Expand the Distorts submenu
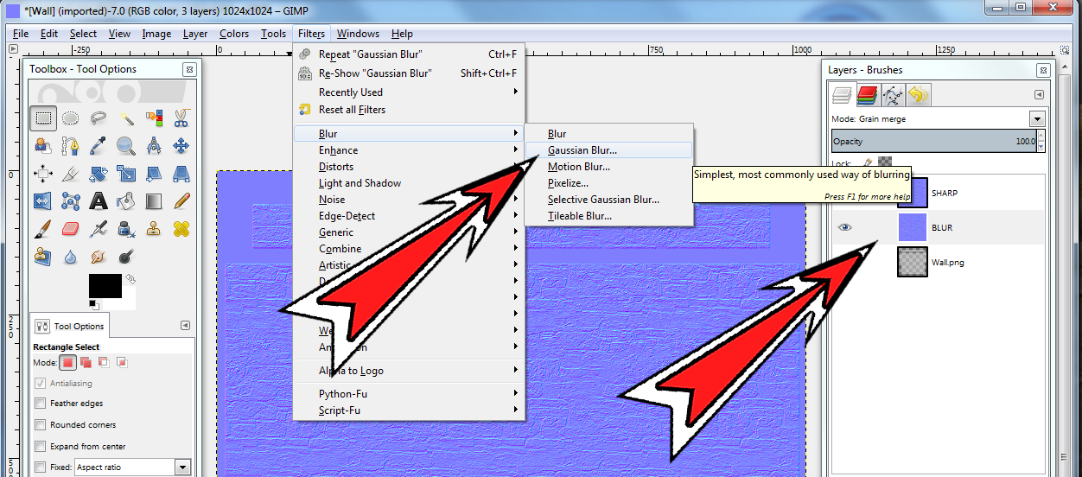 tap(408, 167)
